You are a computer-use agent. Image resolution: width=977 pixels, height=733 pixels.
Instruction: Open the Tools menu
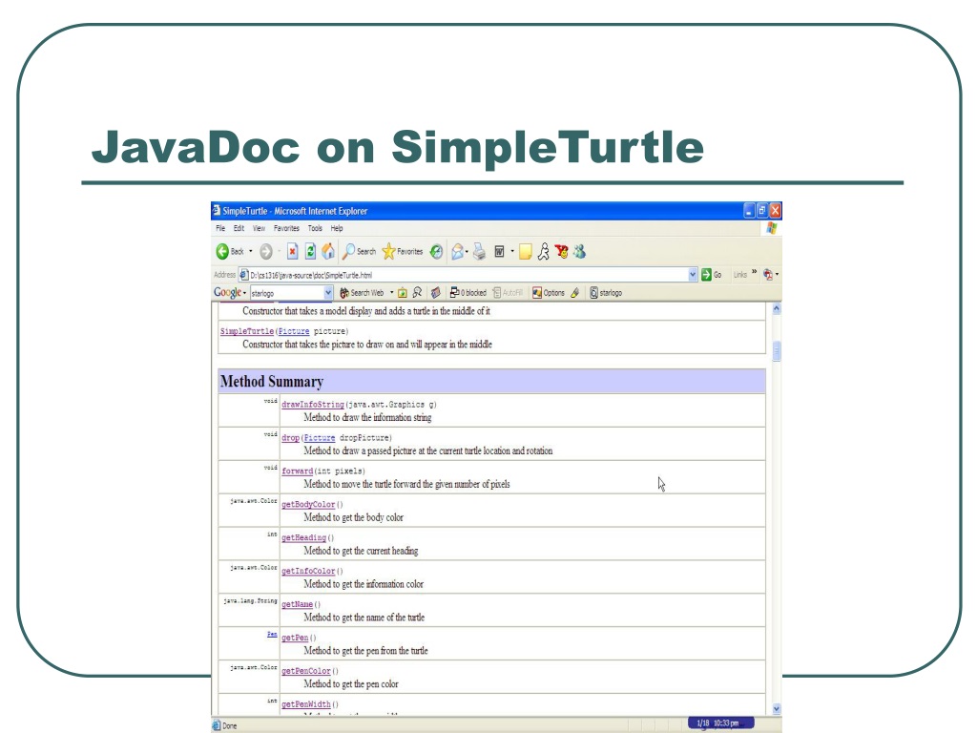(x=315, y=229)
